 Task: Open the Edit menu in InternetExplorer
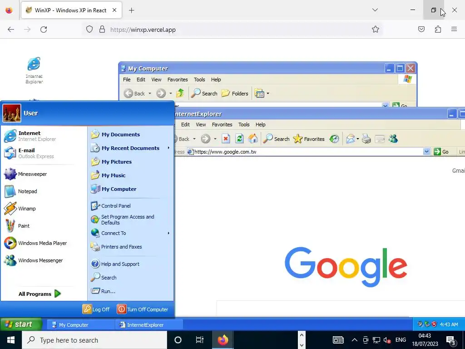point(185,125)
